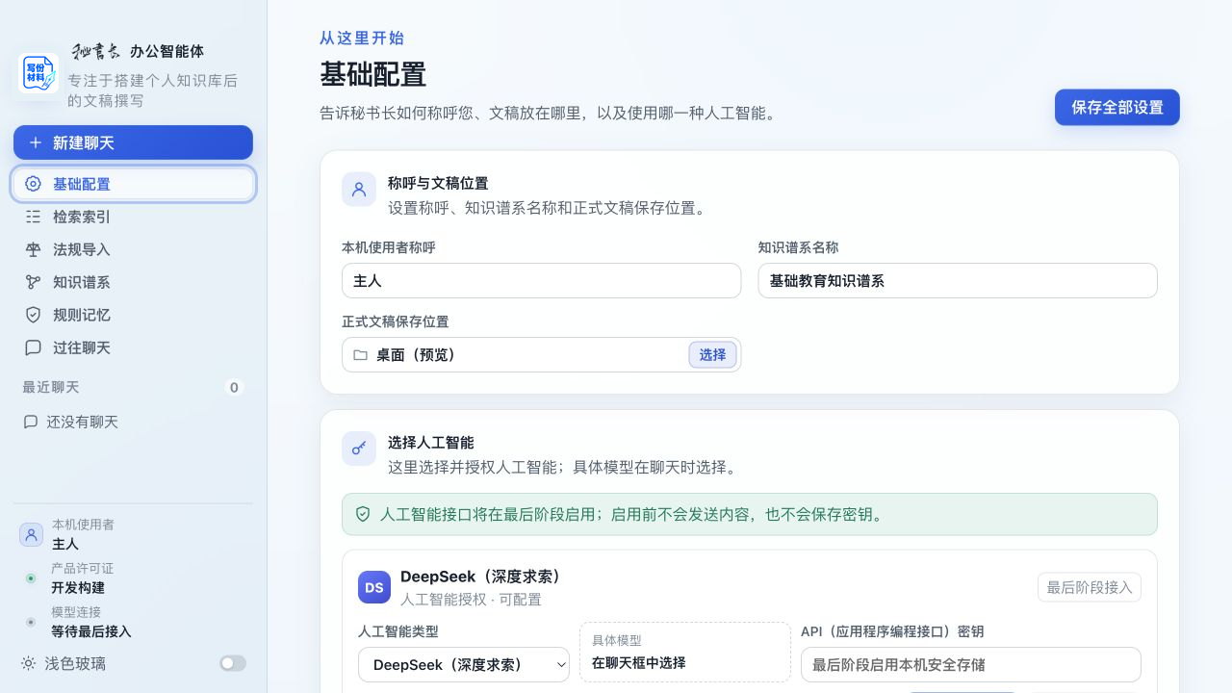Viewport: 1232px width, 693px height.
Task: Click the grey dot beside 模型连接
Action: (31, 622)
